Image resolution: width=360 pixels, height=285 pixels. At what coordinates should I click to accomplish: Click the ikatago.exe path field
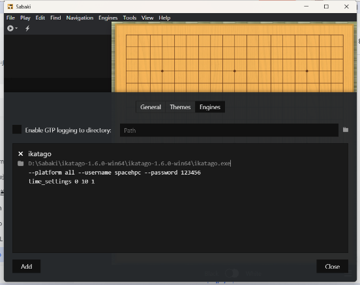point(186,163)
